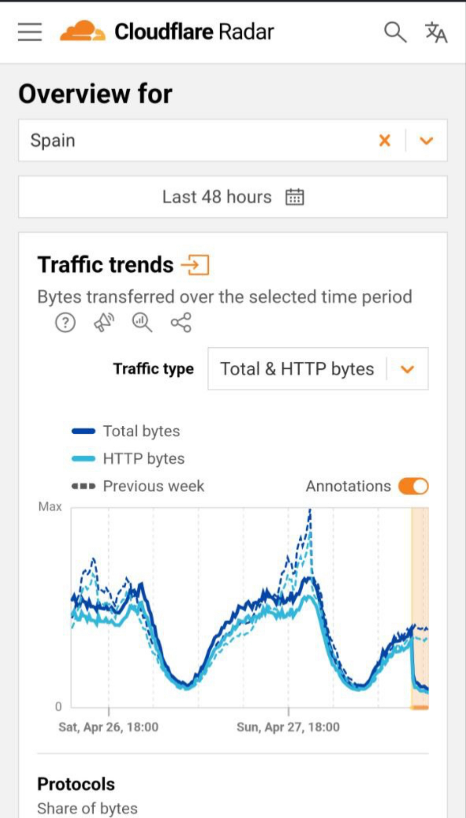Toggle the Previous week legend series

pos(138,486)
